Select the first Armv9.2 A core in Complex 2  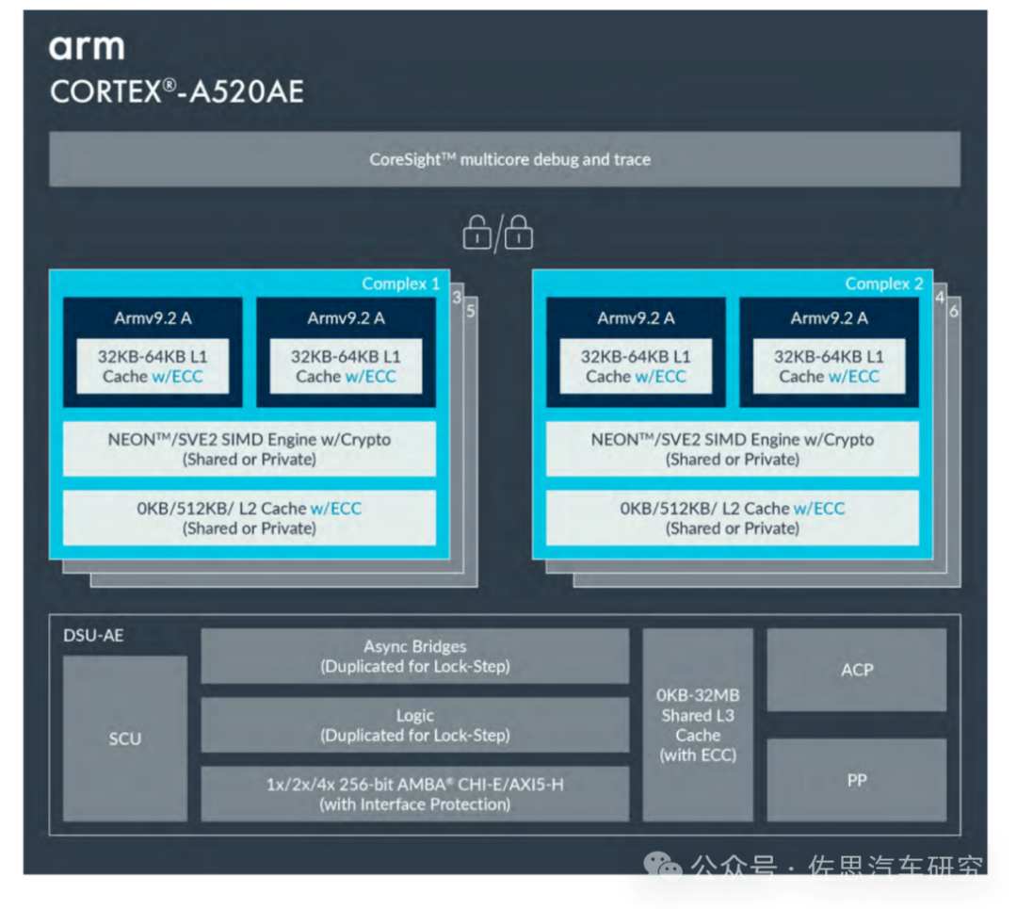[x=637, y=352]
